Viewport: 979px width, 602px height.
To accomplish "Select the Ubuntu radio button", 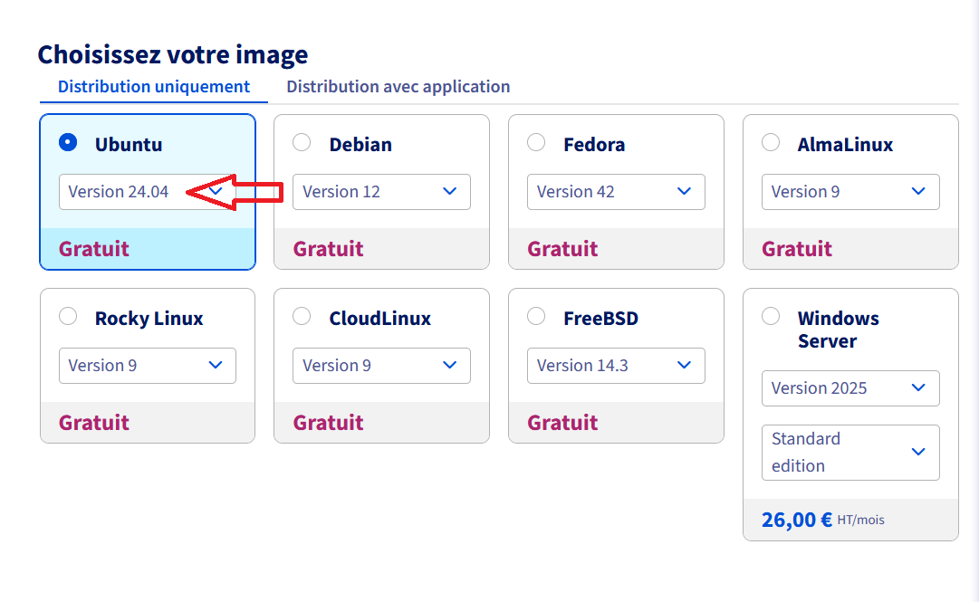I will tap(68, 143).
